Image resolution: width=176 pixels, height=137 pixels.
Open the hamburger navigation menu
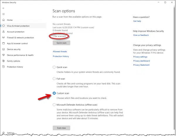[x=4, y=14]
